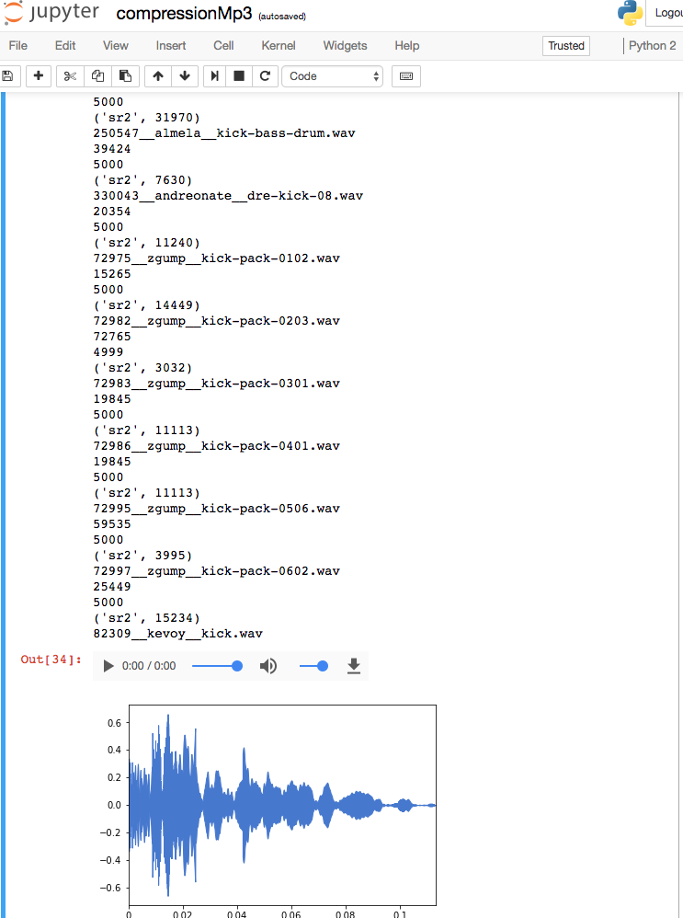Cut selected cells with the scissors icon
Image resolution: width=683 pixels, height=918 pixels.
[70, 76]
